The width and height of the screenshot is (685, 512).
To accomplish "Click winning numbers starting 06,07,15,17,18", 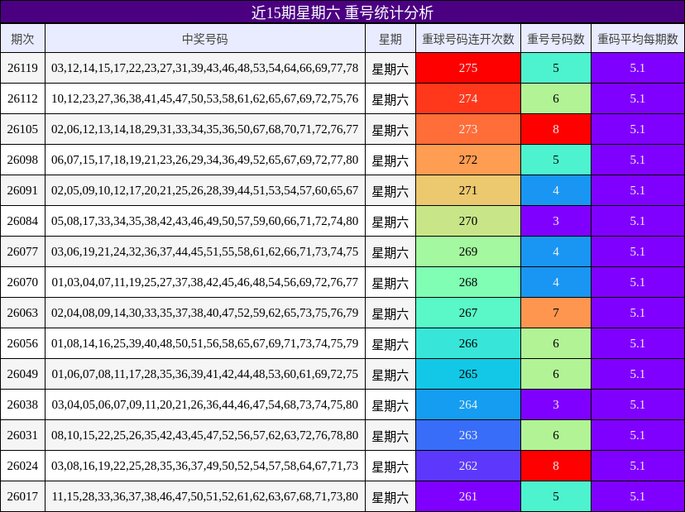I will point(205,160).
